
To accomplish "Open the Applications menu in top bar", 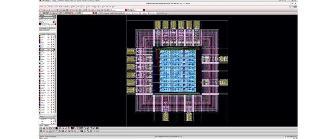I will click(45, 1).
